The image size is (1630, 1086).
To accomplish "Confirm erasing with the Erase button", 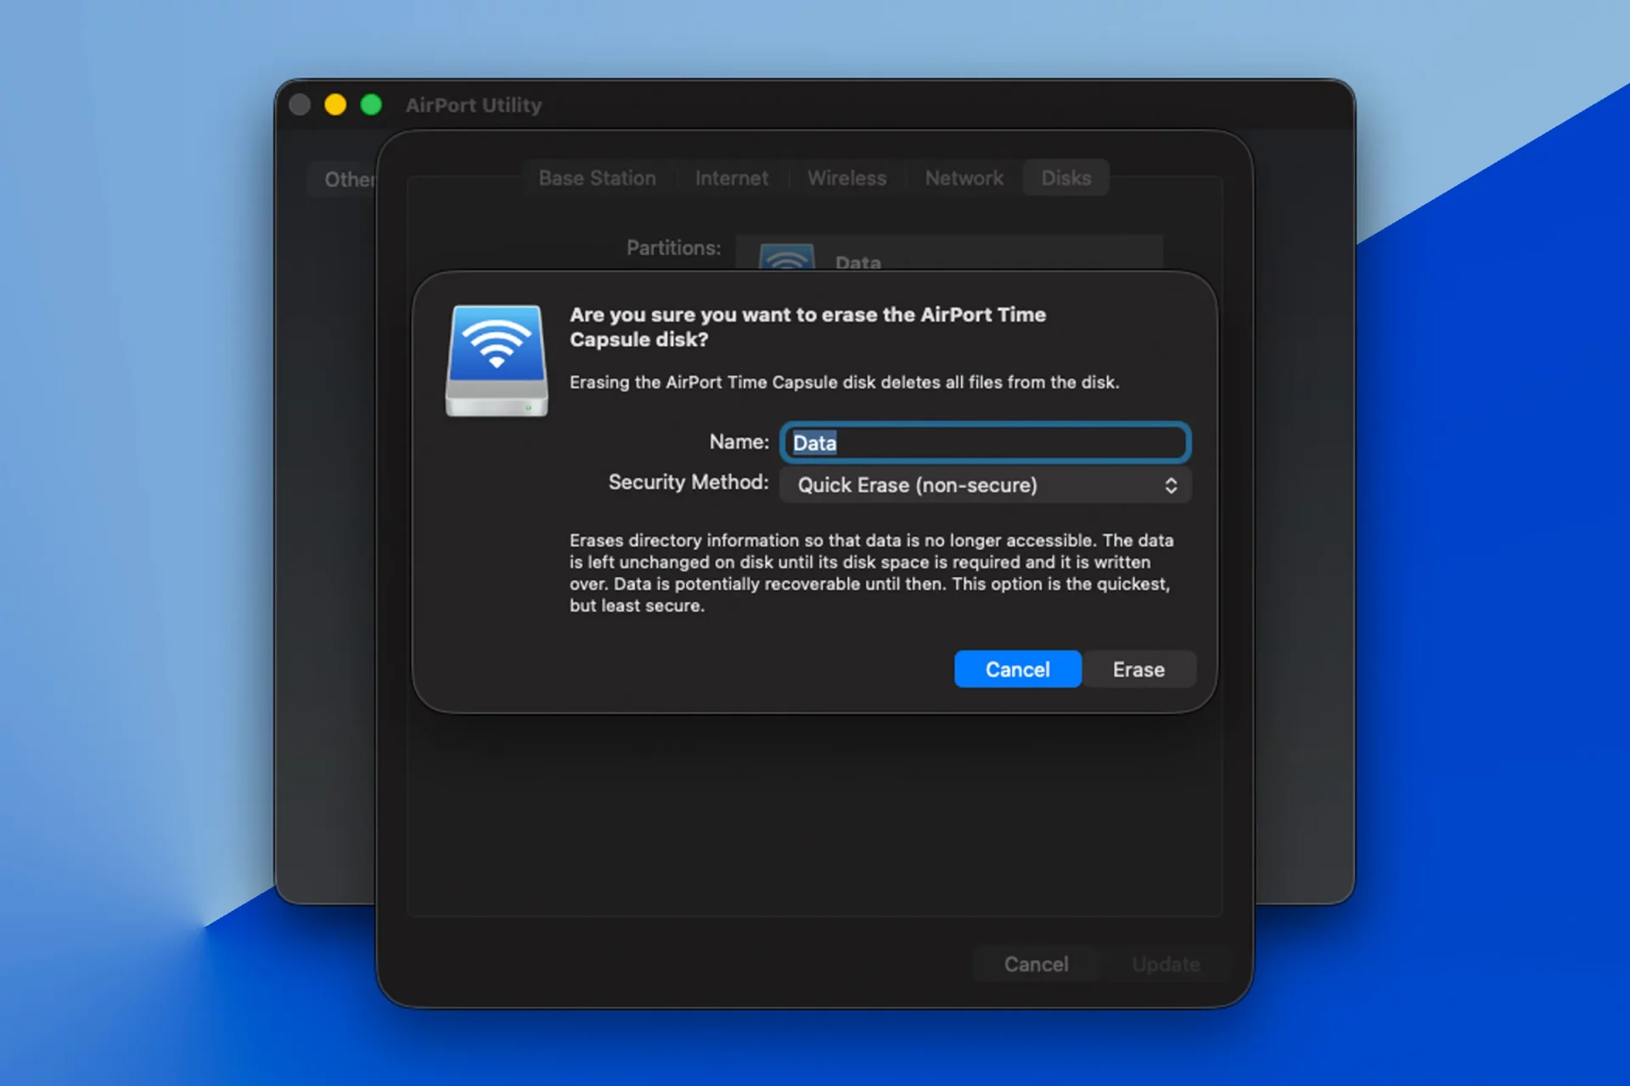I will tap(1138, 669).
